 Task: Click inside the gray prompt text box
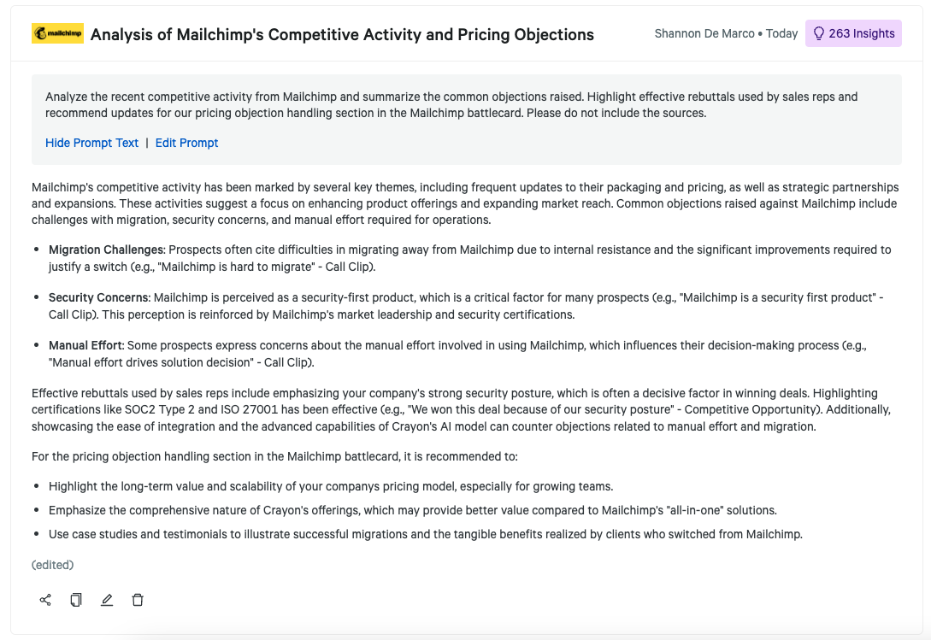coord(466,105)
